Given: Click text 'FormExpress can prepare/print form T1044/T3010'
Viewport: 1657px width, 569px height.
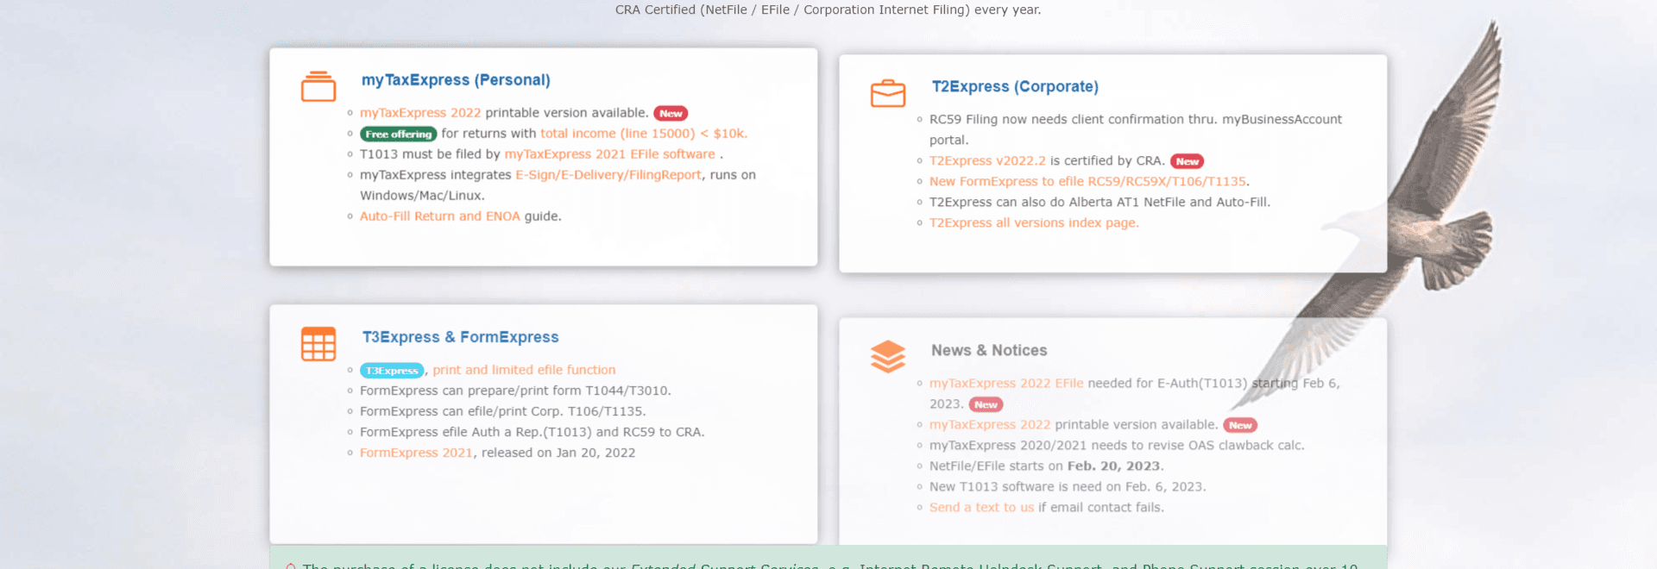Looking at the screenshot, I should click(515, 391).
